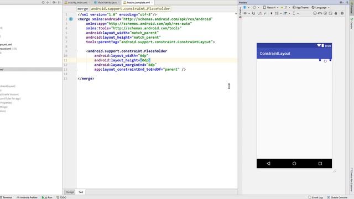Click the ConstraintLayout title in the preview app bar
This screenshot has height=199, width=354.
tap(275, 54)
